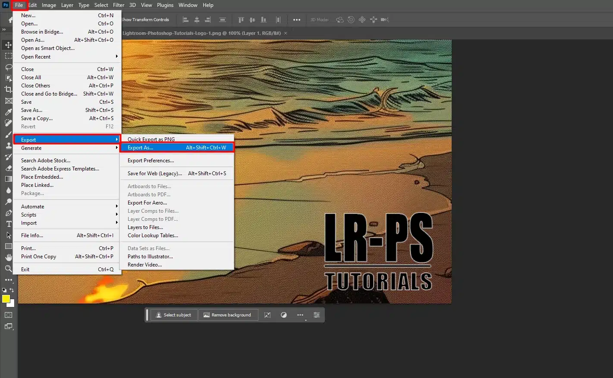The width and height of the screenshot is (613, 378).
Task: Click create adjustment layer circle icon
Action: coord(284,315)
